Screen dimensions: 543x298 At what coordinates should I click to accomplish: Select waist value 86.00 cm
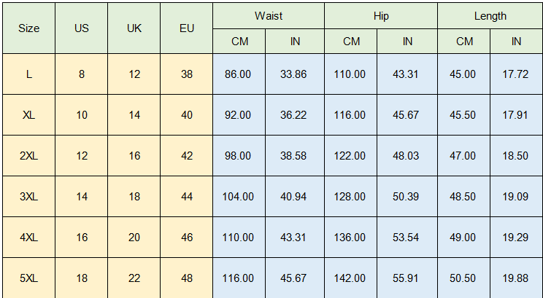click(239, 74)
